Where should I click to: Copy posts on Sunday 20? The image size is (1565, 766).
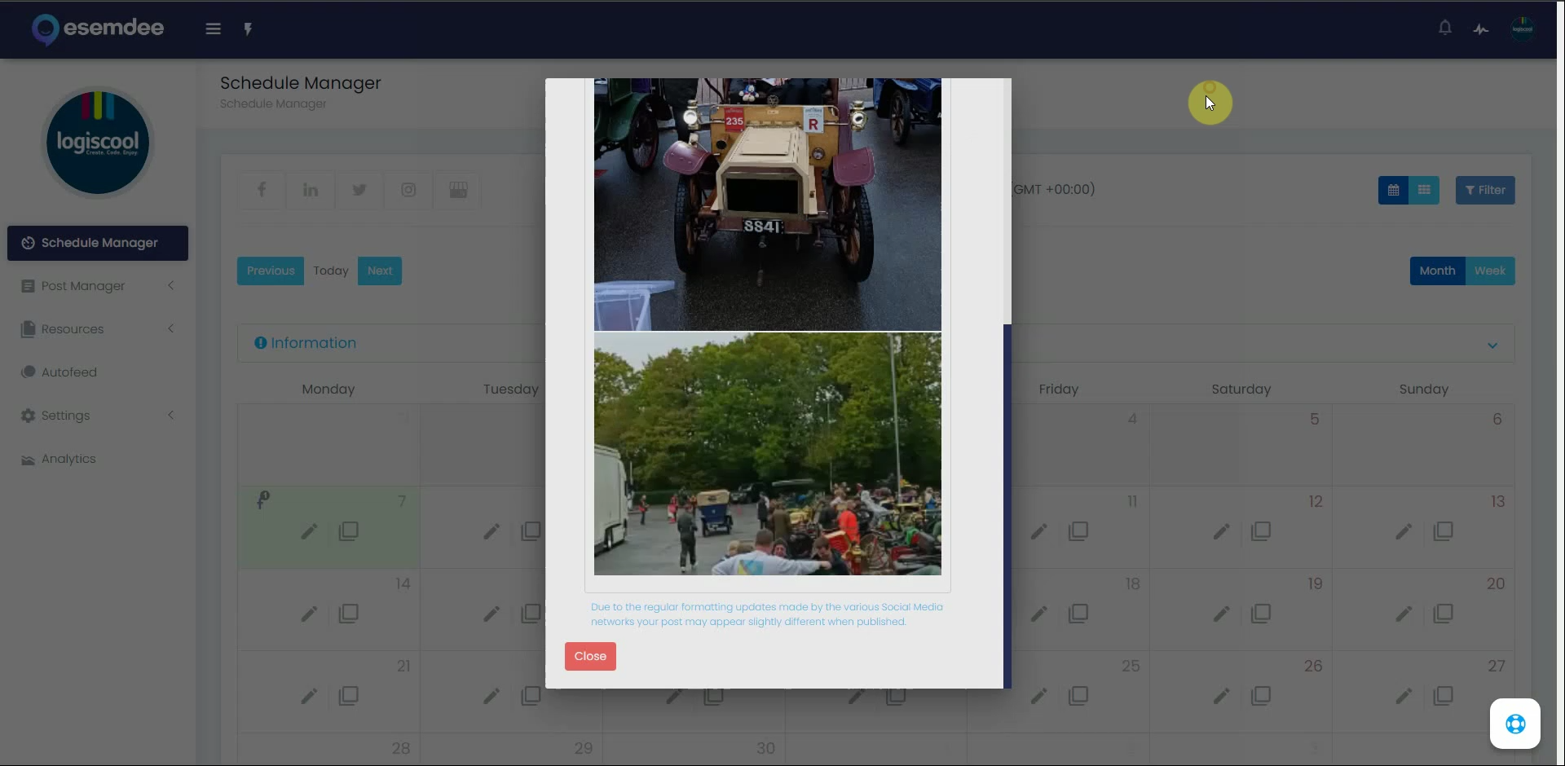pos(1444,614)
